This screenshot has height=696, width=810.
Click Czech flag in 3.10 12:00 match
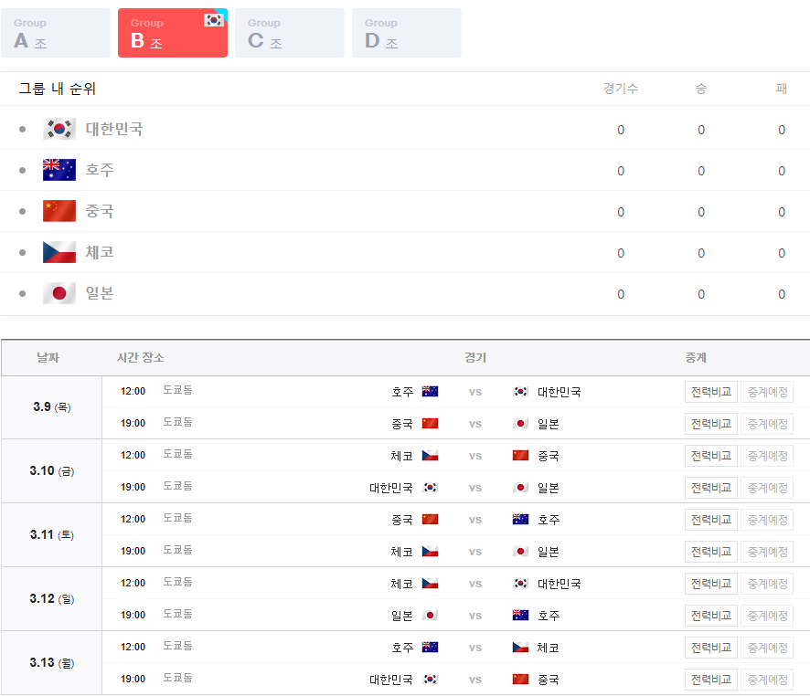[430, 456]
